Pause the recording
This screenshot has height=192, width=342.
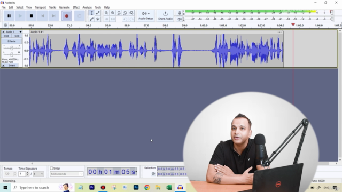pos(9,16)
